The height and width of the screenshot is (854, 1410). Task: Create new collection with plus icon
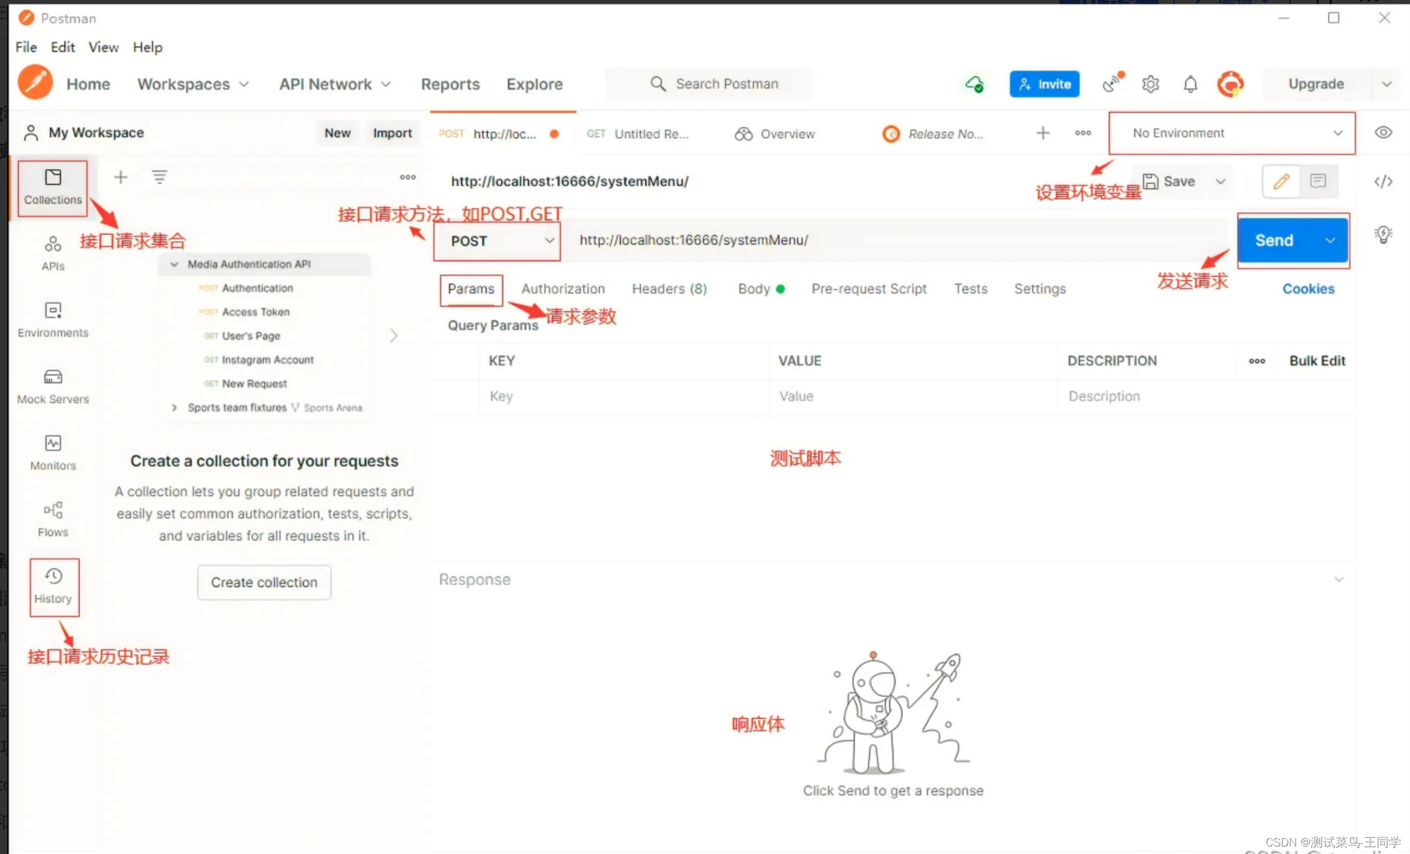[x=121, y=177]
